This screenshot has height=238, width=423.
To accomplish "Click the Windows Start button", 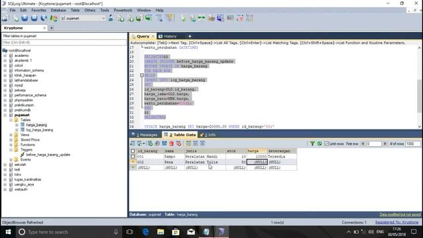I will click(x=8, y=232).
